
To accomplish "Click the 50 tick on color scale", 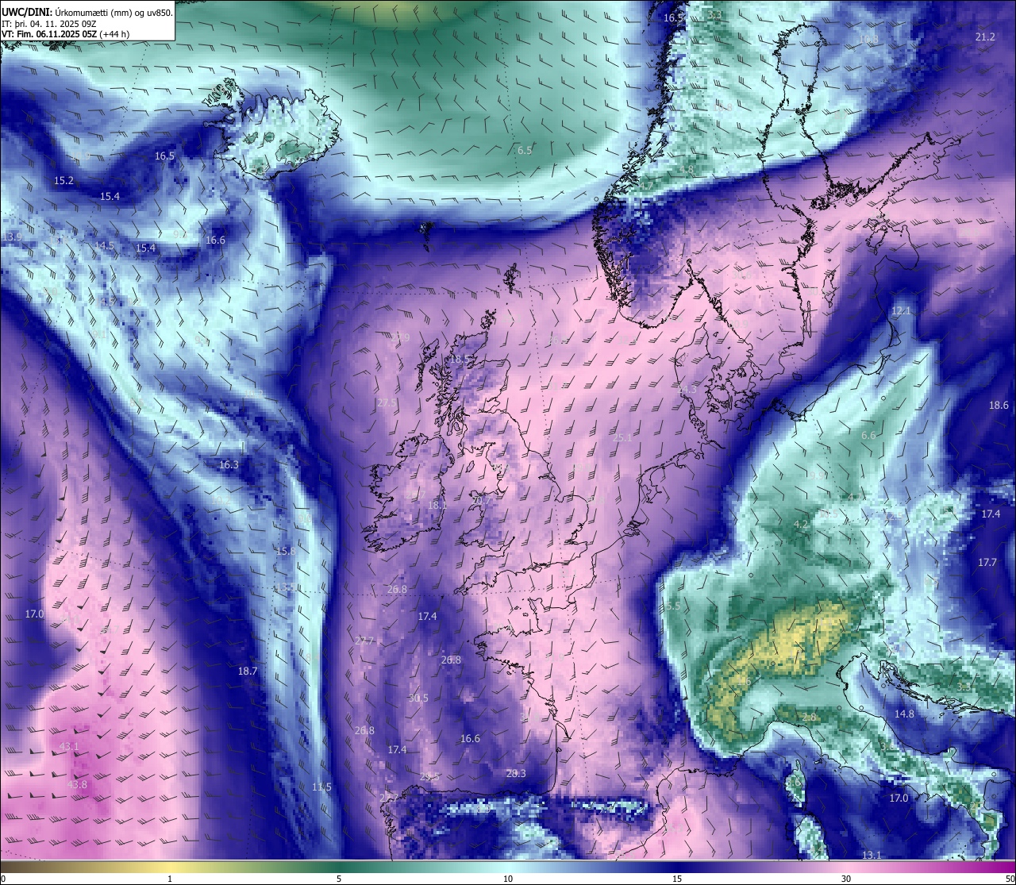I will pos(1010,879).
